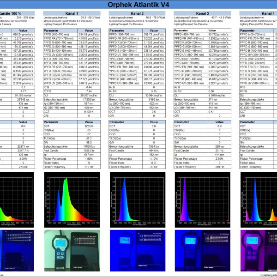Select the "Kanal 4" column header

pos(258,13)
